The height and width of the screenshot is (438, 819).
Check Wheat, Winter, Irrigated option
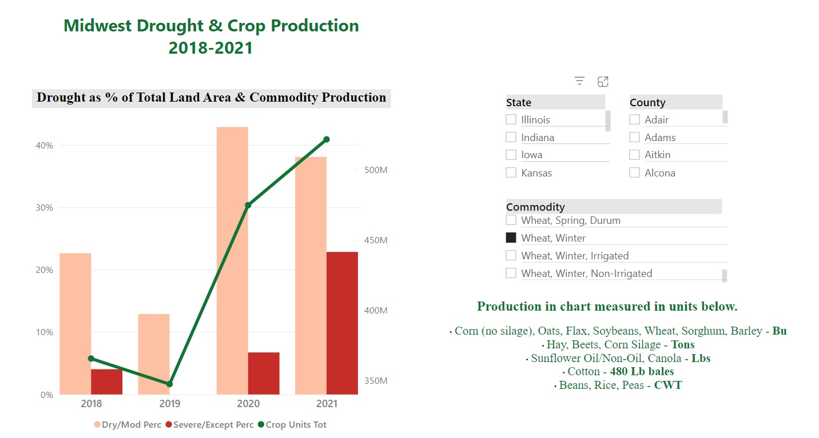tap(511, 255)
